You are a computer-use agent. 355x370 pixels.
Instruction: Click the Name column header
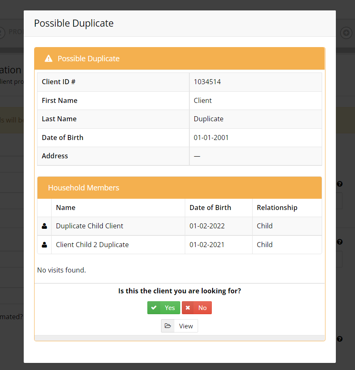click(x=66, y=207)
